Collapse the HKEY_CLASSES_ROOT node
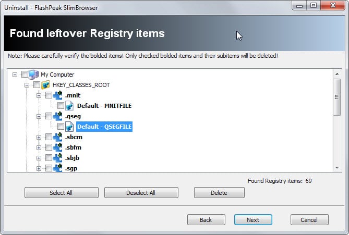 (27, 85)
